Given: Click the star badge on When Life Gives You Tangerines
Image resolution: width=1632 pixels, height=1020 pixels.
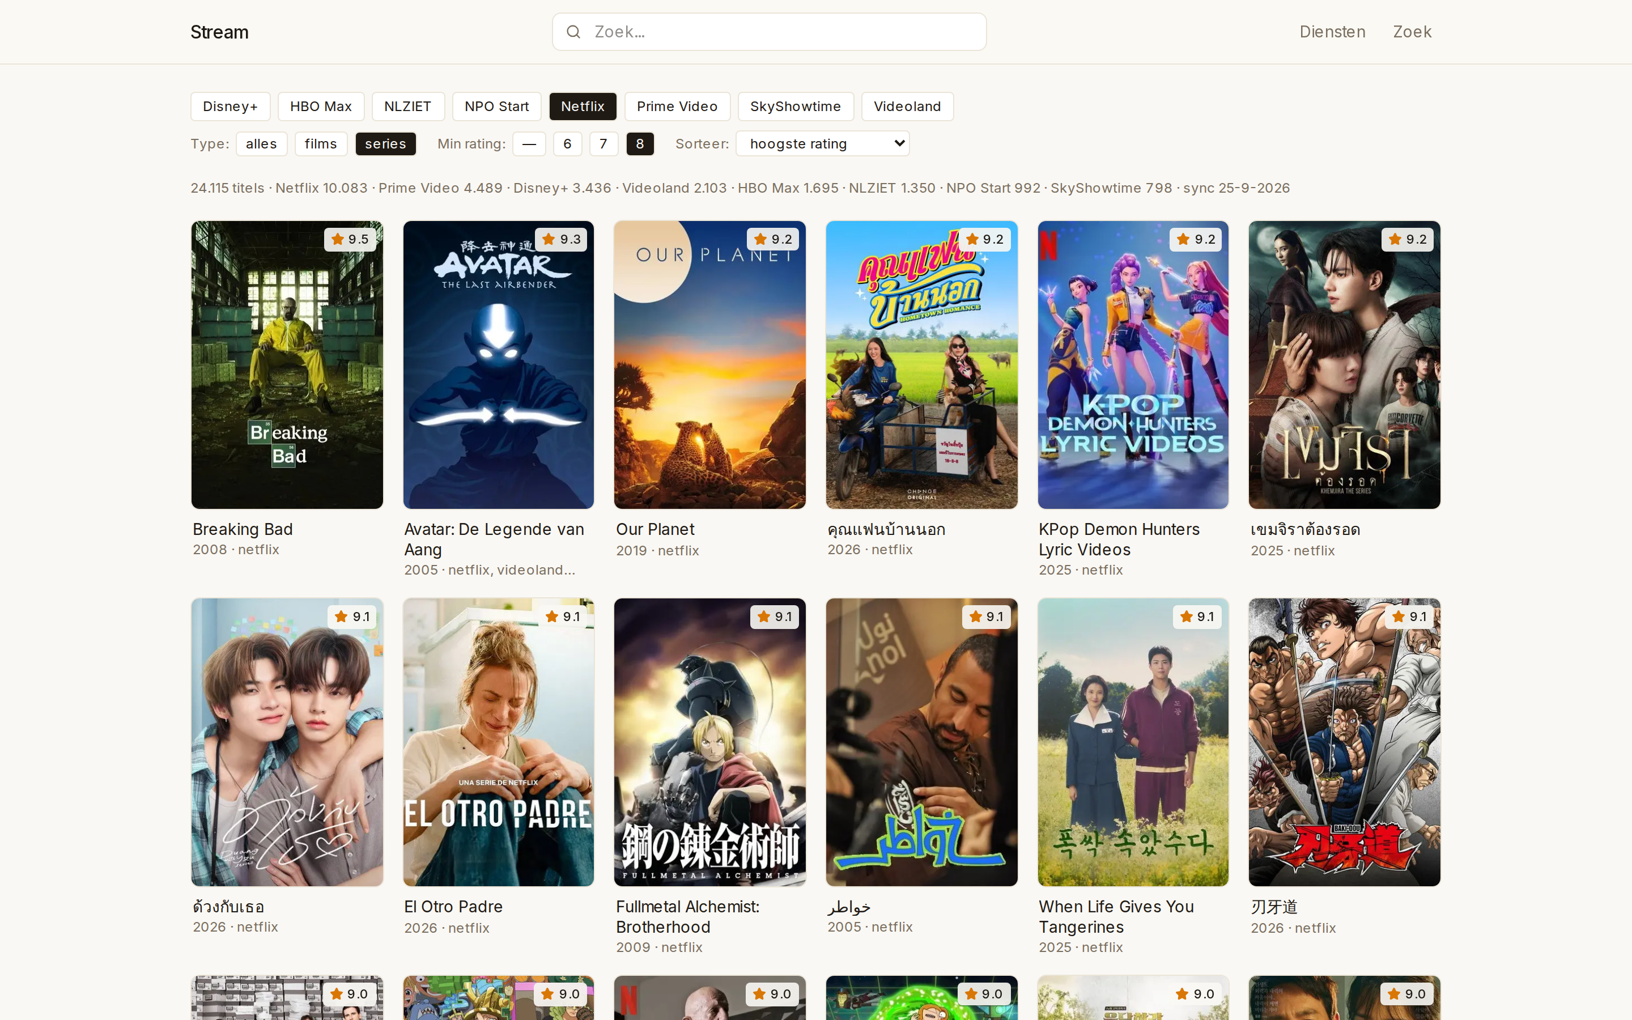Looking at the screenshot, I should coord(1197,617).
